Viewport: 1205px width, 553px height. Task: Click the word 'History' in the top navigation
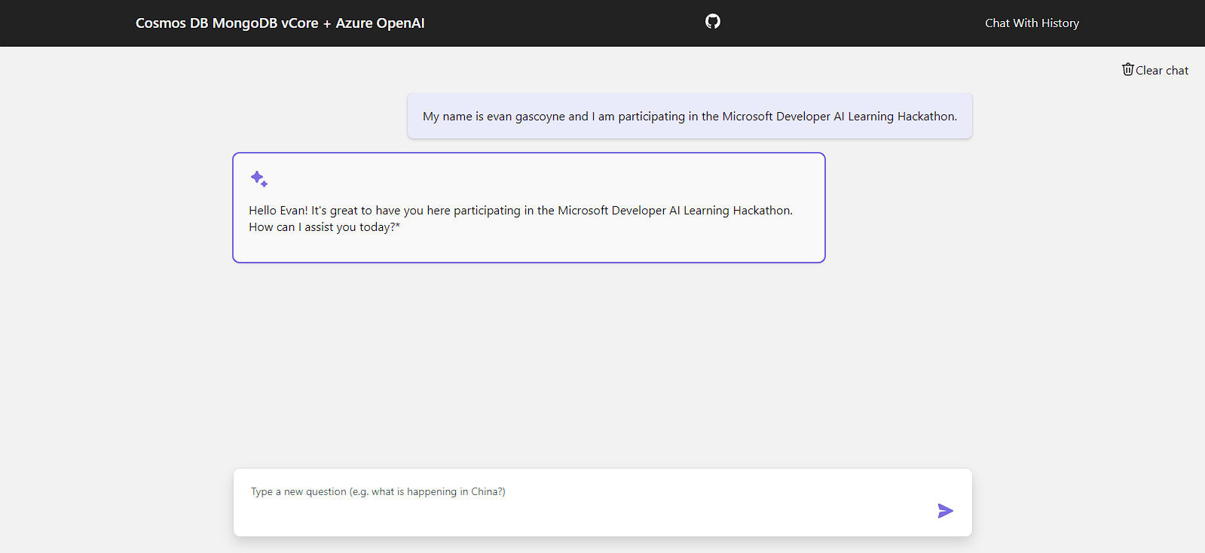1060,23
